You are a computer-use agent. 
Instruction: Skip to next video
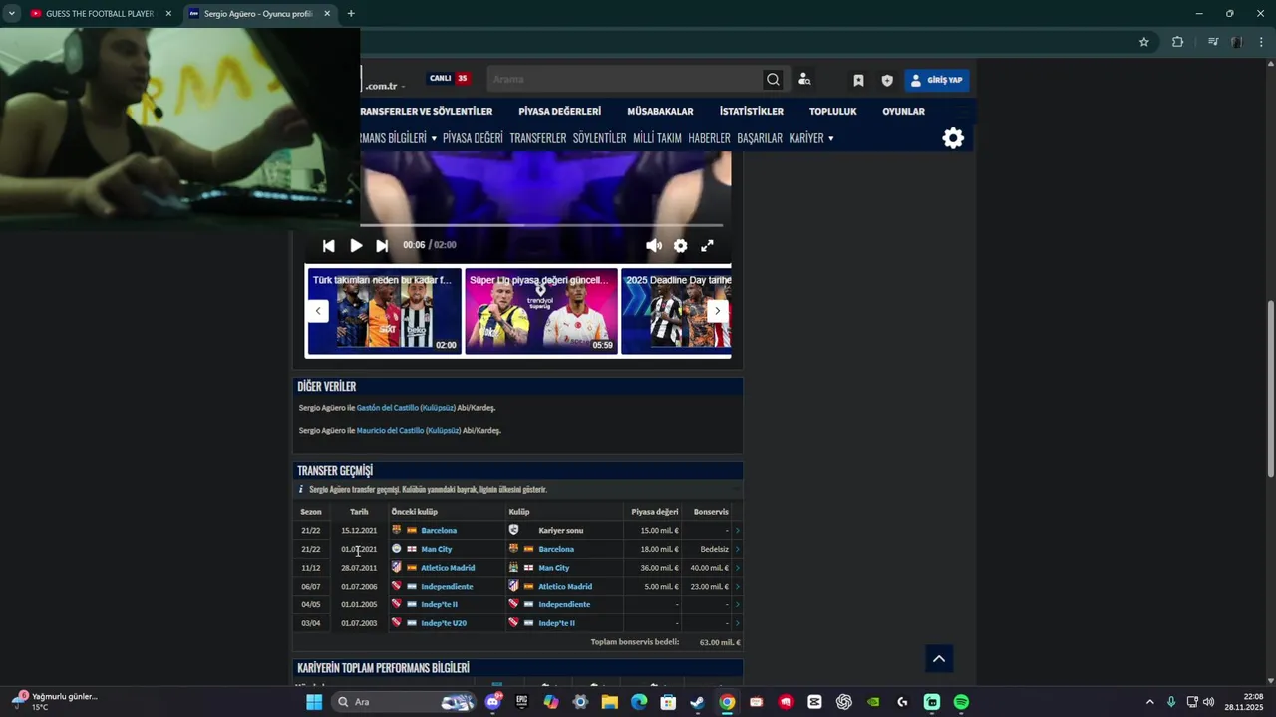pyautogui.click(x=382, y=246)
